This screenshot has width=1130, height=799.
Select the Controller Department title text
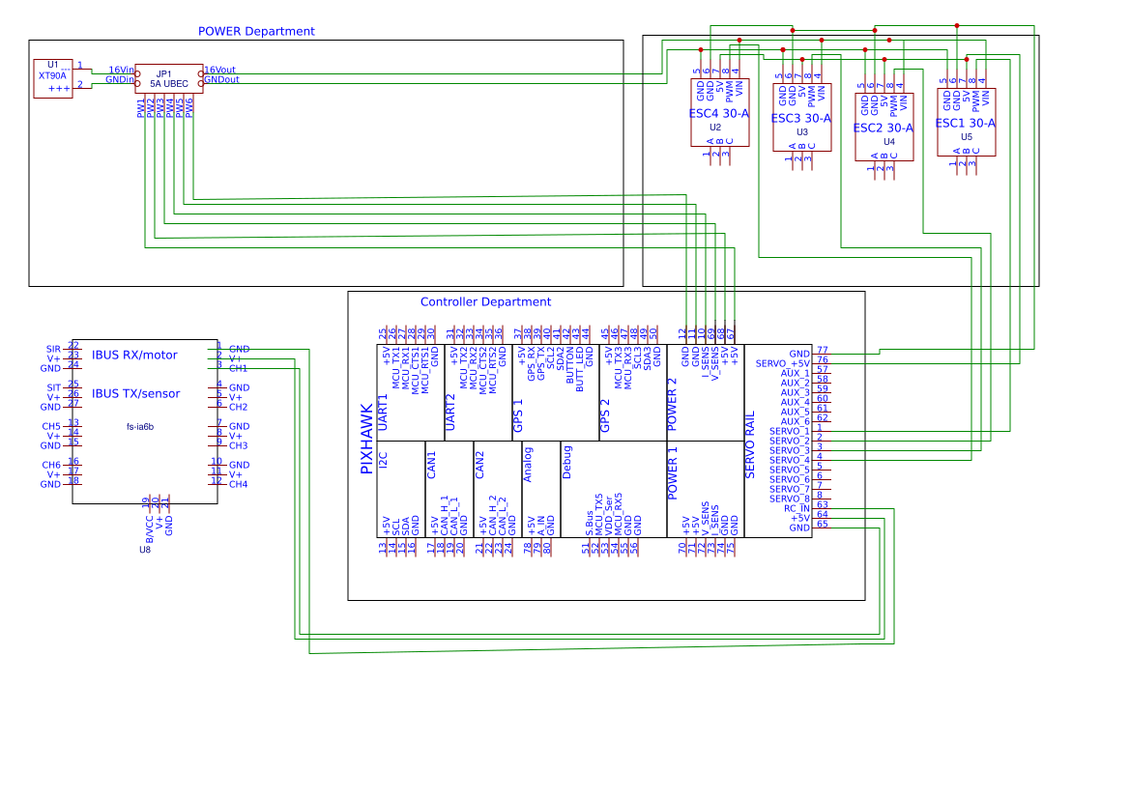pyautogui.click(x=485, y=301)
